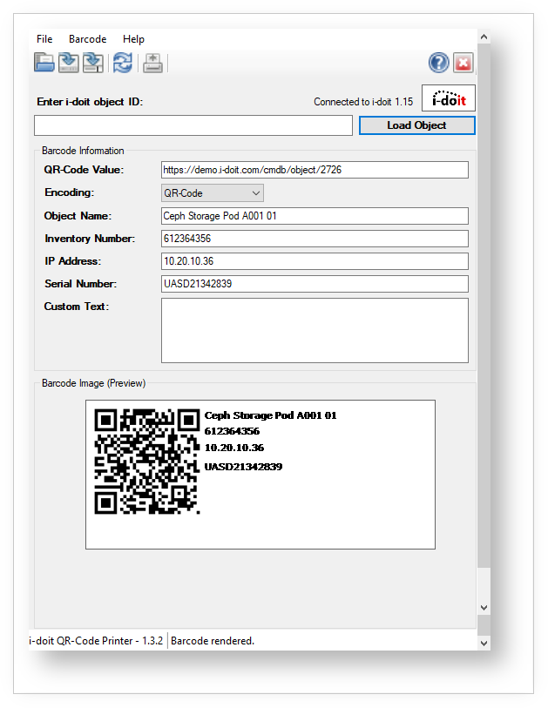Screen dimensions: 548x708
Task: Click 'Ceph Storage Pod A001 01' in preview
Action: point(271,415)
